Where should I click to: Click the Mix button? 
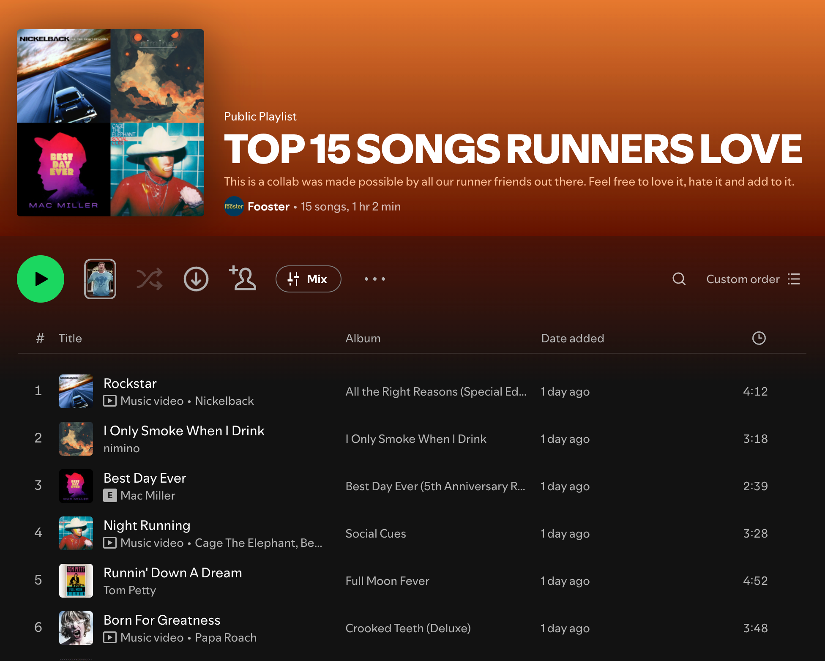point(308,279)
